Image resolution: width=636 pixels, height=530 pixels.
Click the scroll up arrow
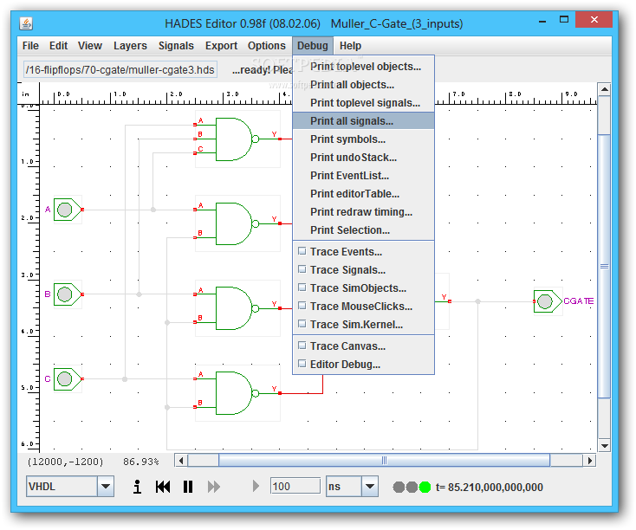[x=604, y=89]
